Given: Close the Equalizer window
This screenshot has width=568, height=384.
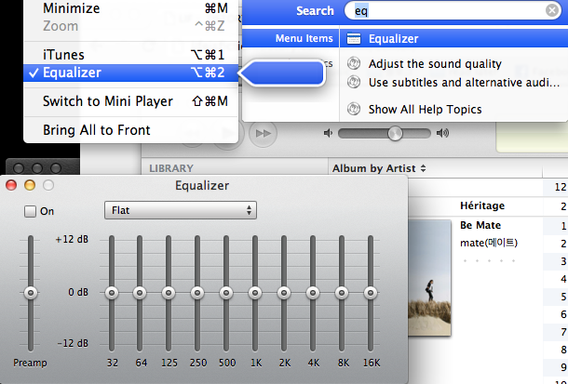Looking at the screenshot, I should (11, 186).
